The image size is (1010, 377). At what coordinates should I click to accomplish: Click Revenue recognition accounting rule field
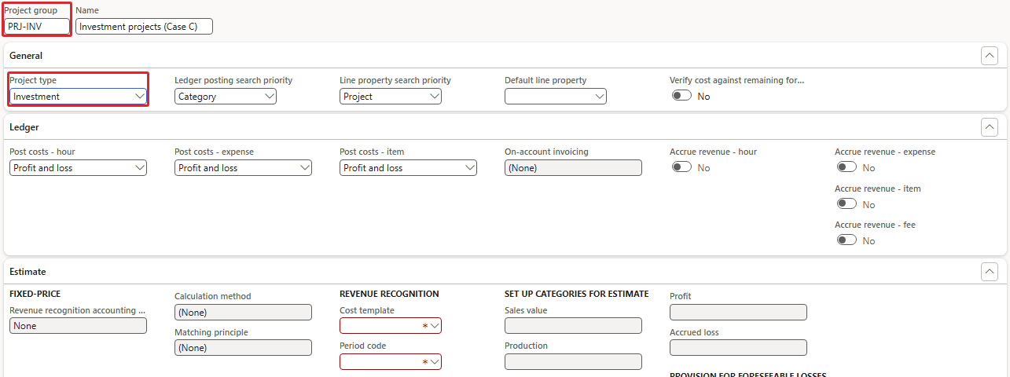78,326
